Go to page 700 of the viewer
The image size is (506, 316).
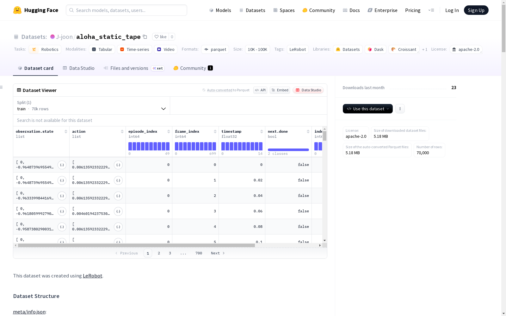199,253
